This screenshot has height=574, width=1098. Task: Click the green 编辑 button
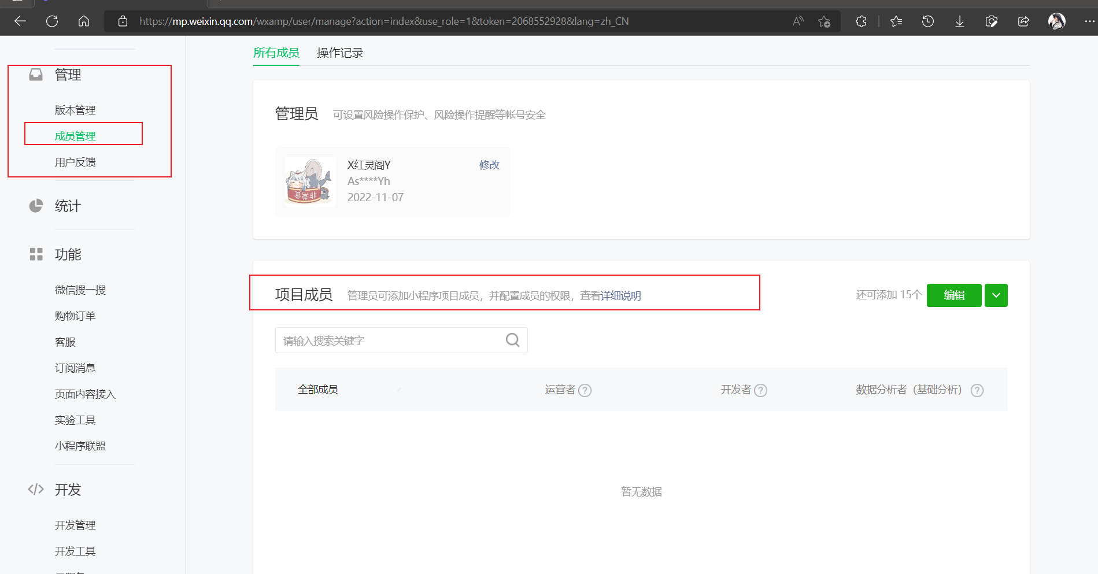pyautogui.click(x=953, y=295)
